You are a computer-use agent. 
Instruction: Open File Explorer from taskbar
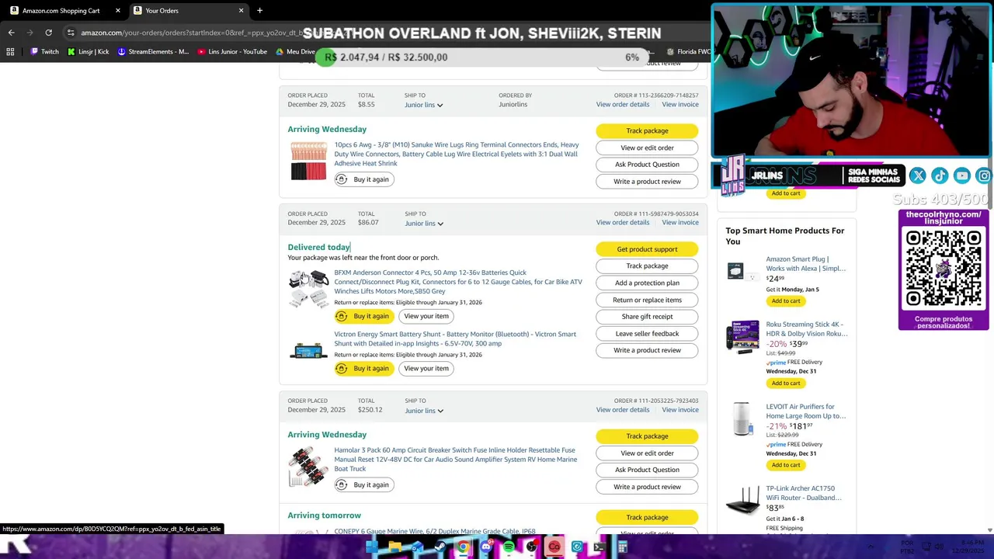coord(394,547)
